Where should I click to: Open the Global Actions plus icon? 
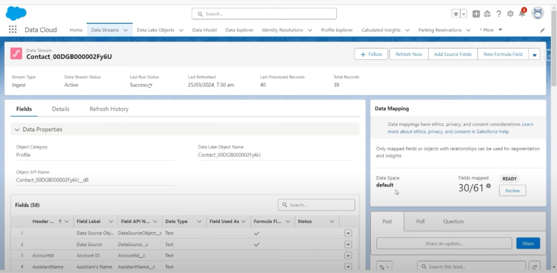point(476,14)
